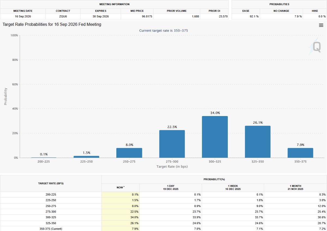Click the EASE probability value 92.1 %
Viewport: 327px width, 231px height.
click(254, 16)
